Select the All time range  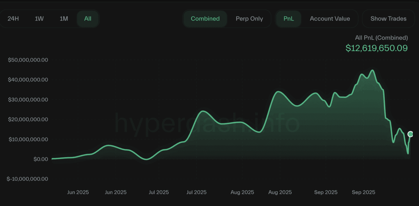[x=88, y=18]
